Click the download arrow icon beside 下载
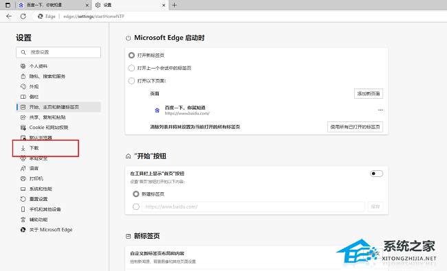Image resolution: width=447 pixels, height=271 pixels. [23, 148]
